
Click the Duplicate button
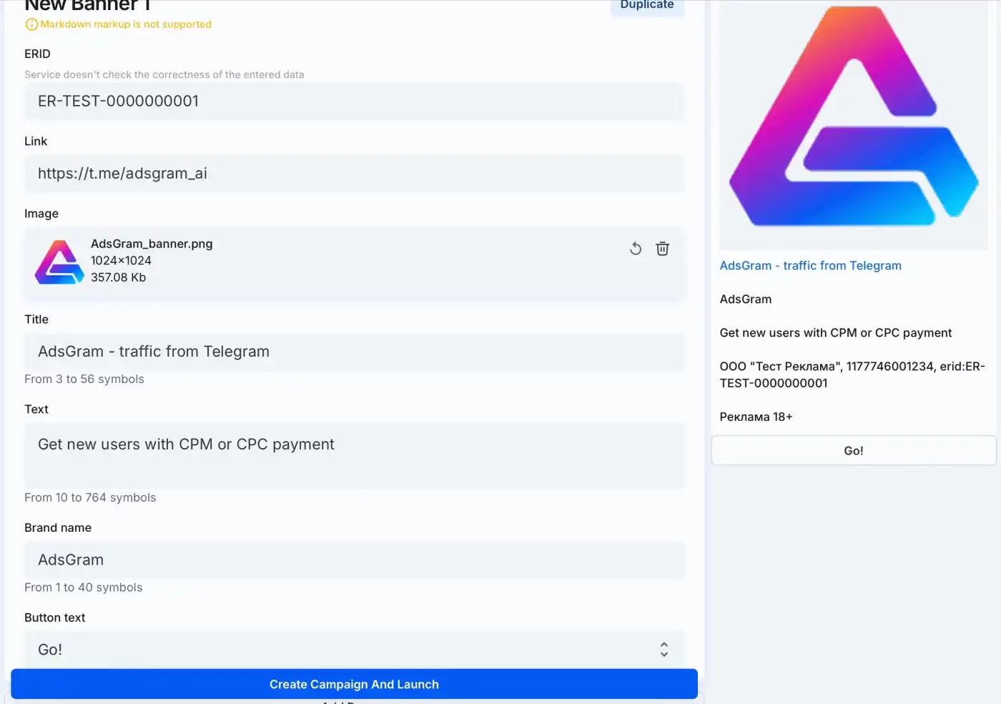(x=647, y=6)
